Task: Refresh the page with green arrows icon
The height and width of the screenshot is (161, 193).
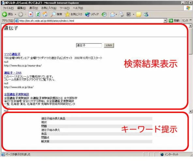Action: [38, 14]
